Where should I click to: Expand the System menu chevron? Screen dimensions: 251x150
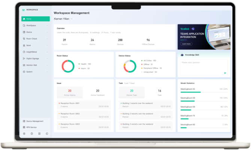[x=47, y=72]
